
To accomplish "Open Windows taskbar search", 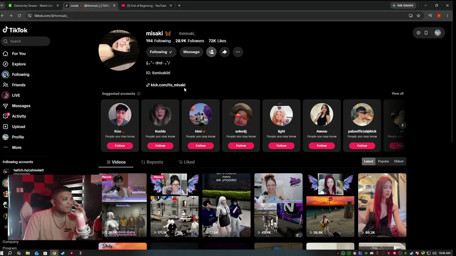I will (x=10, y=253).
